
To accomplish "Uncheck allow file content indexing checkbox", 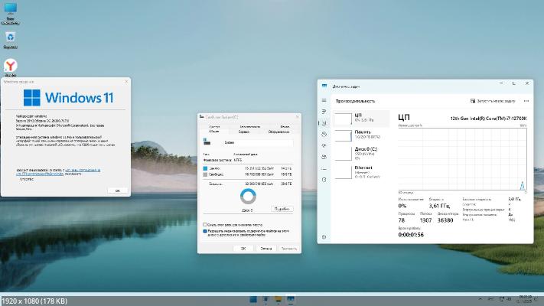I will point(205,230).
